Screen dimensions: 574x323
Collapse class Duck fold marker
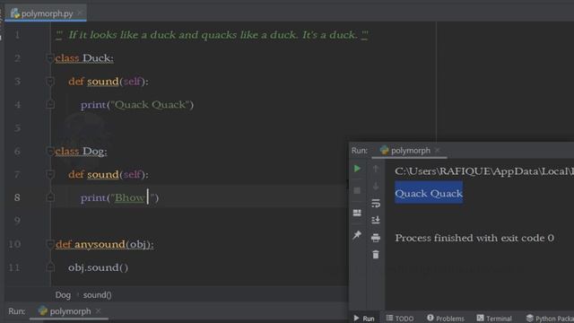coord(50,58)
